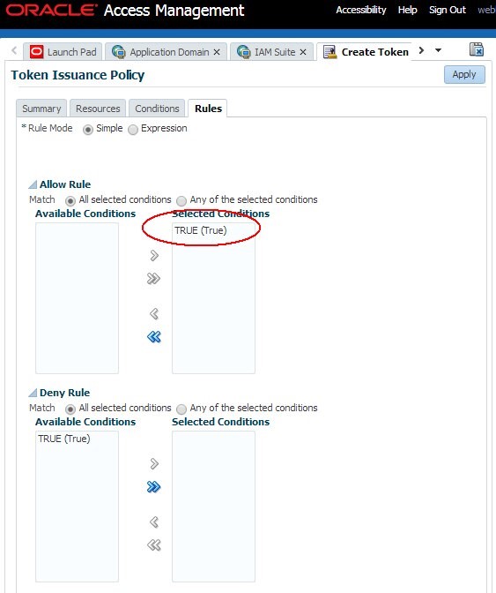Switch to the Resources tab

pyautogui.click(x=98, y=109)
